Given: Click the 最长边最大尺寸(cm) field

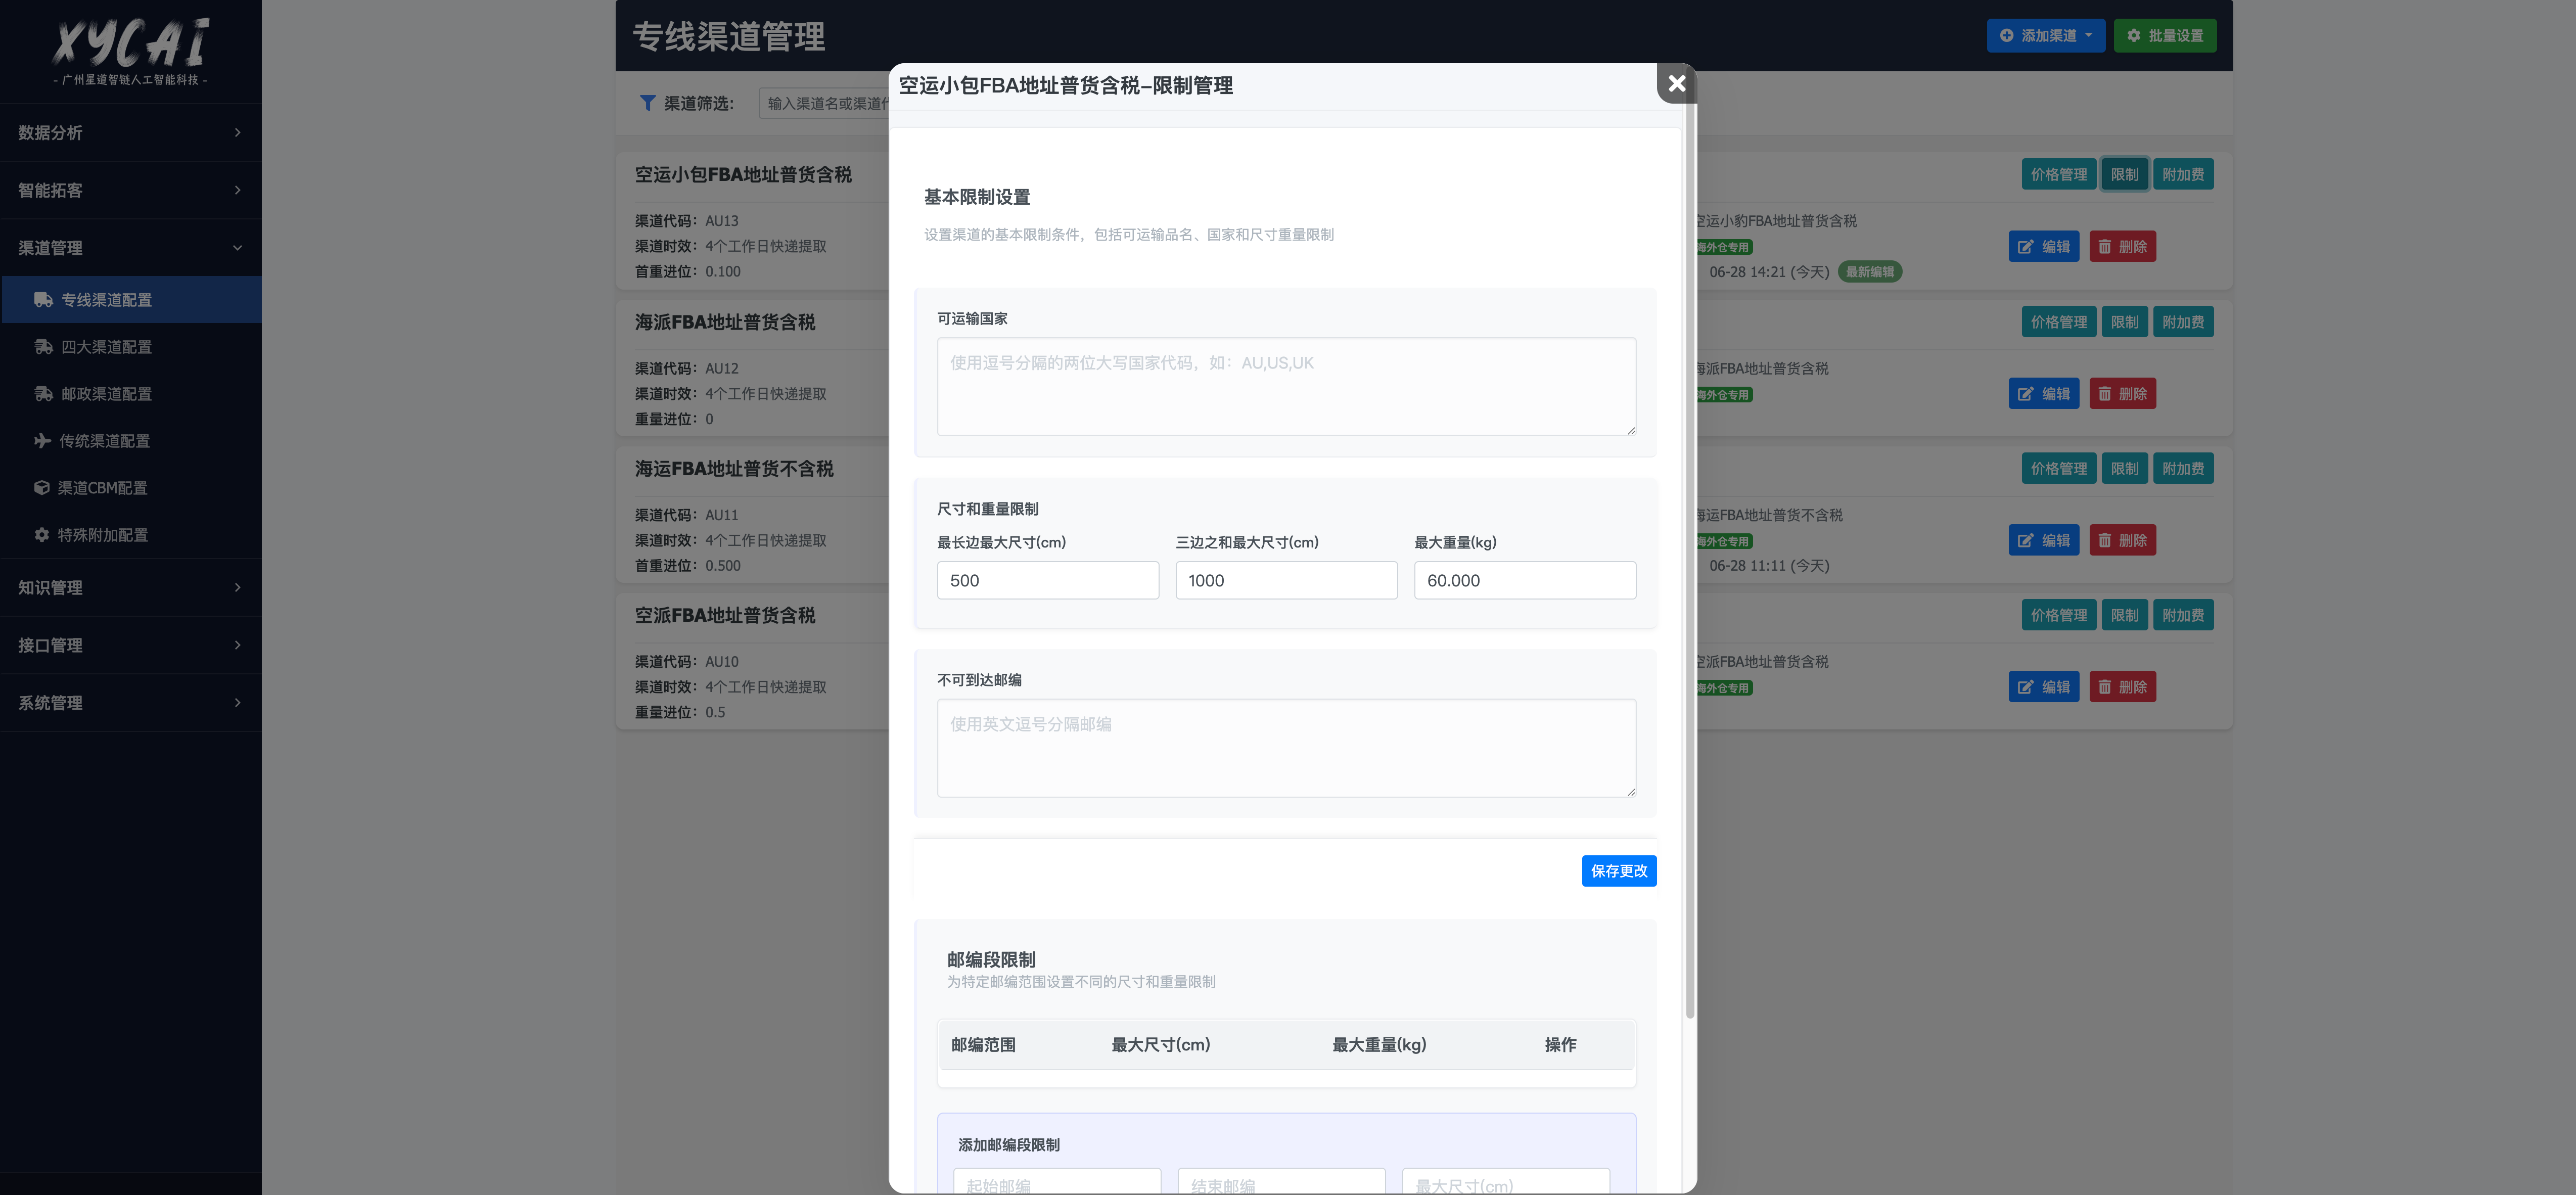Looking at the screenshot, I should [1047, 580].
